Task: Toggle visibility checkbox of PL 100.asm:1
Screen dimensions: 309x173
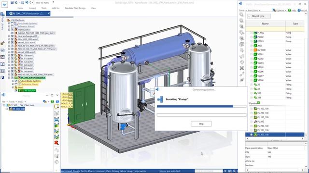Action: click(12, 55)
